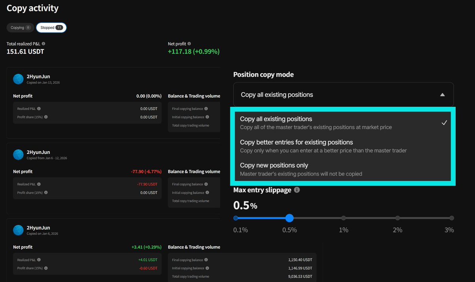Set slippage slider to the 2% stop
Screen dimensions: 475x282
coord(397,218)
